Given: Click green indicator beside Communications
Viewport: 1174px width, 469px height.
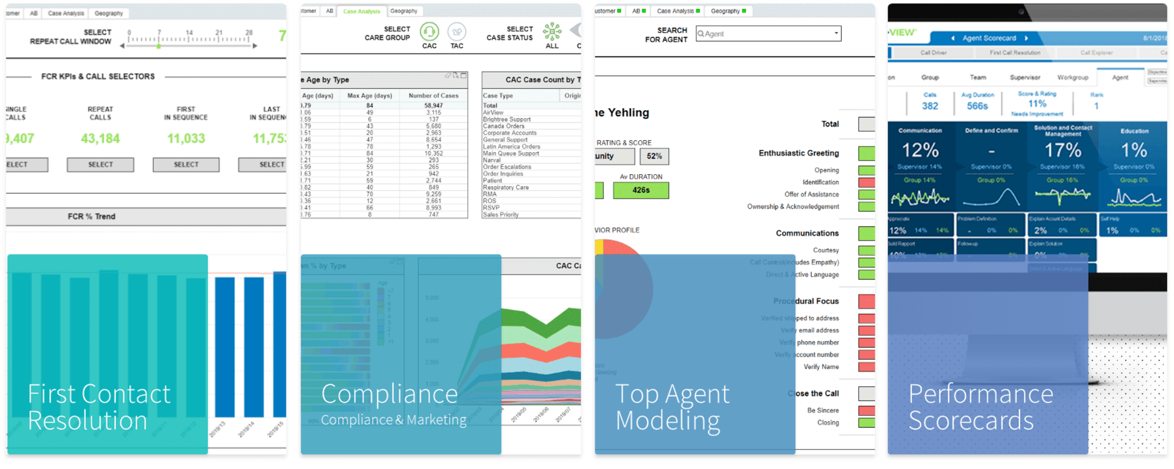Looking at the screenshot, I should click(x=866, y=233).
